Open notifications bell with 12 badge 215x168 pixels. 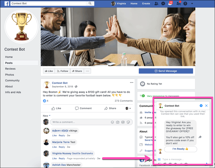point(170,4)
